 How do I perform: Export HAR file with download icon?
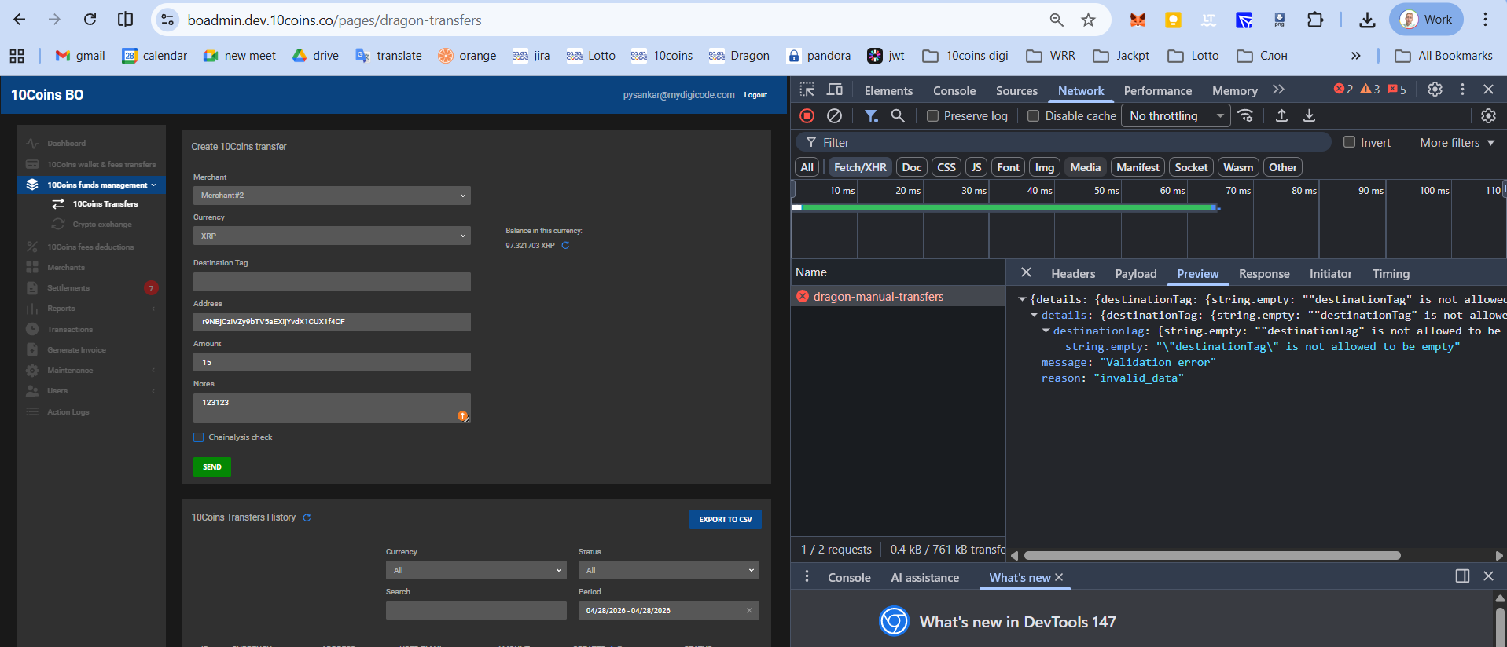coord(1309,116)
